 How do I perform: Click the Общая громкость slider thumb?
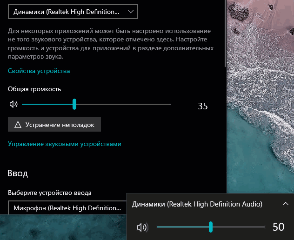(x=74, y=104)
